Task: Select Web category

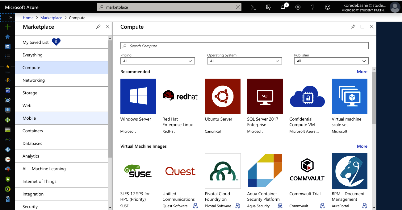Action: pyautogui.click(x=61, y=105)
